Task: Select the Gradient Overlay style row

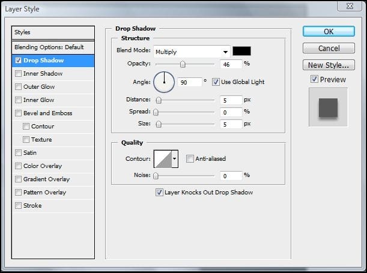Action: click(x=53, y=179)
